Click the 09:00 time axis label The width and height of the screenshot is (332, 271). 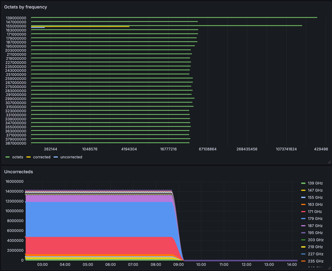point(178,265)
